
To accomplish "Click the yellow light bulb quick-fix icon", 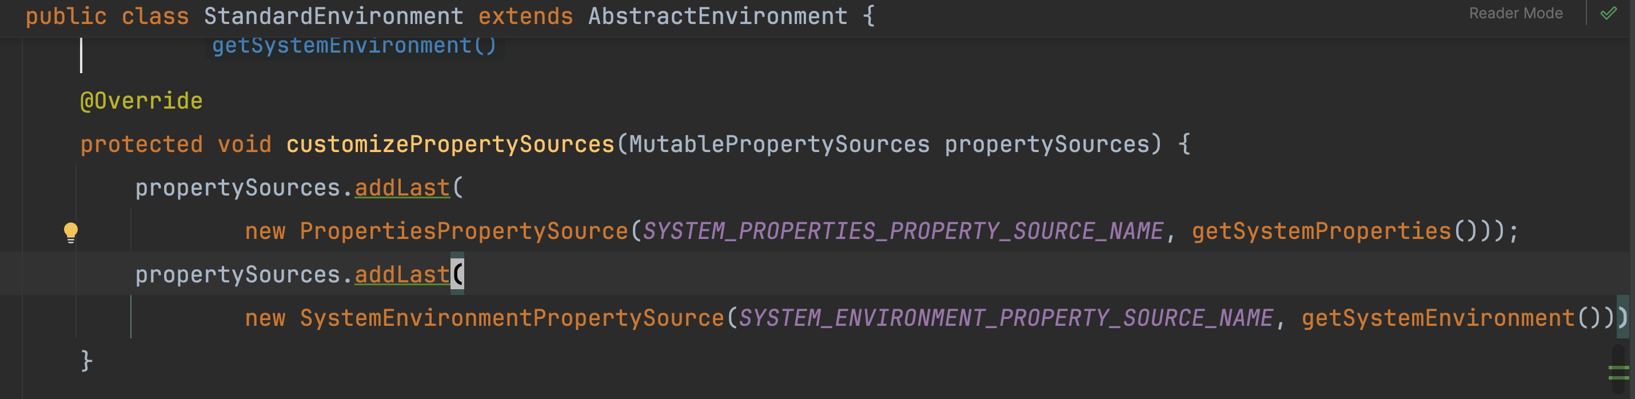I will tap(71, 233).
